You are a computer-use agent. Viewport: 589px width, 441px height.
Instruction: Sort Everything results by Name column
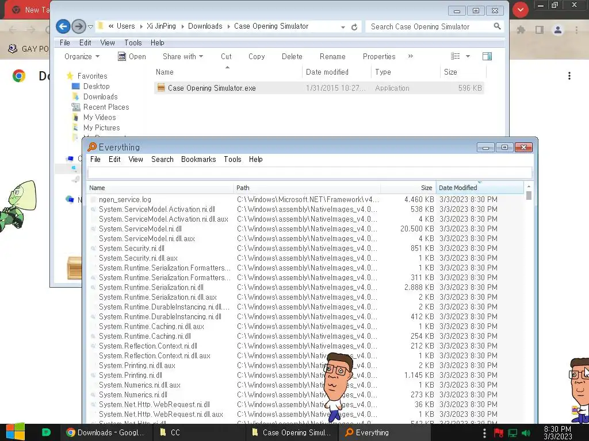point(160,188)
